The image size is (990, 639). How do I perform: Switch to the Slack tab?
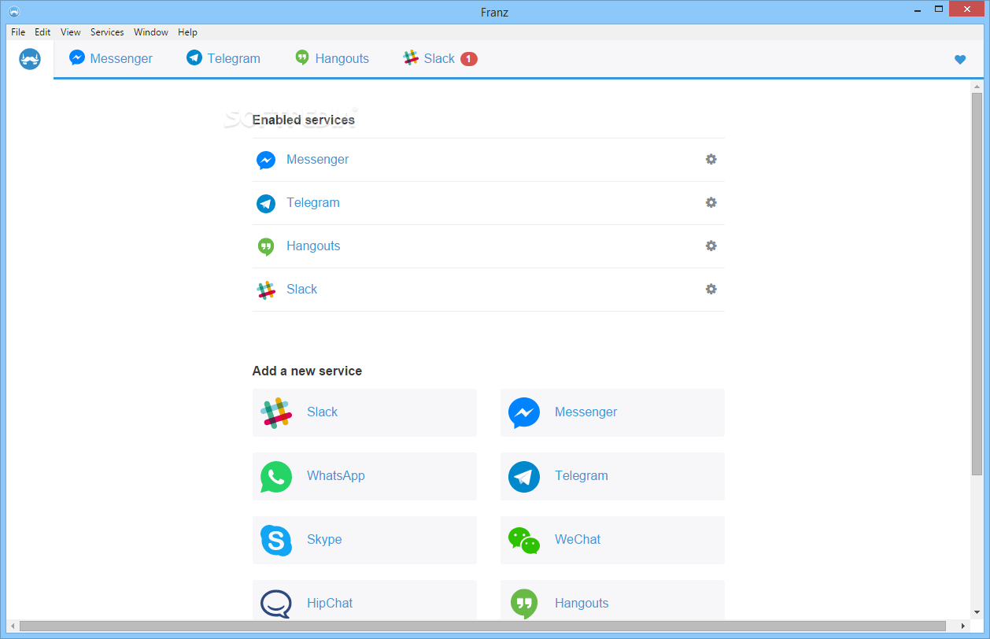click(x=440, y=59)
